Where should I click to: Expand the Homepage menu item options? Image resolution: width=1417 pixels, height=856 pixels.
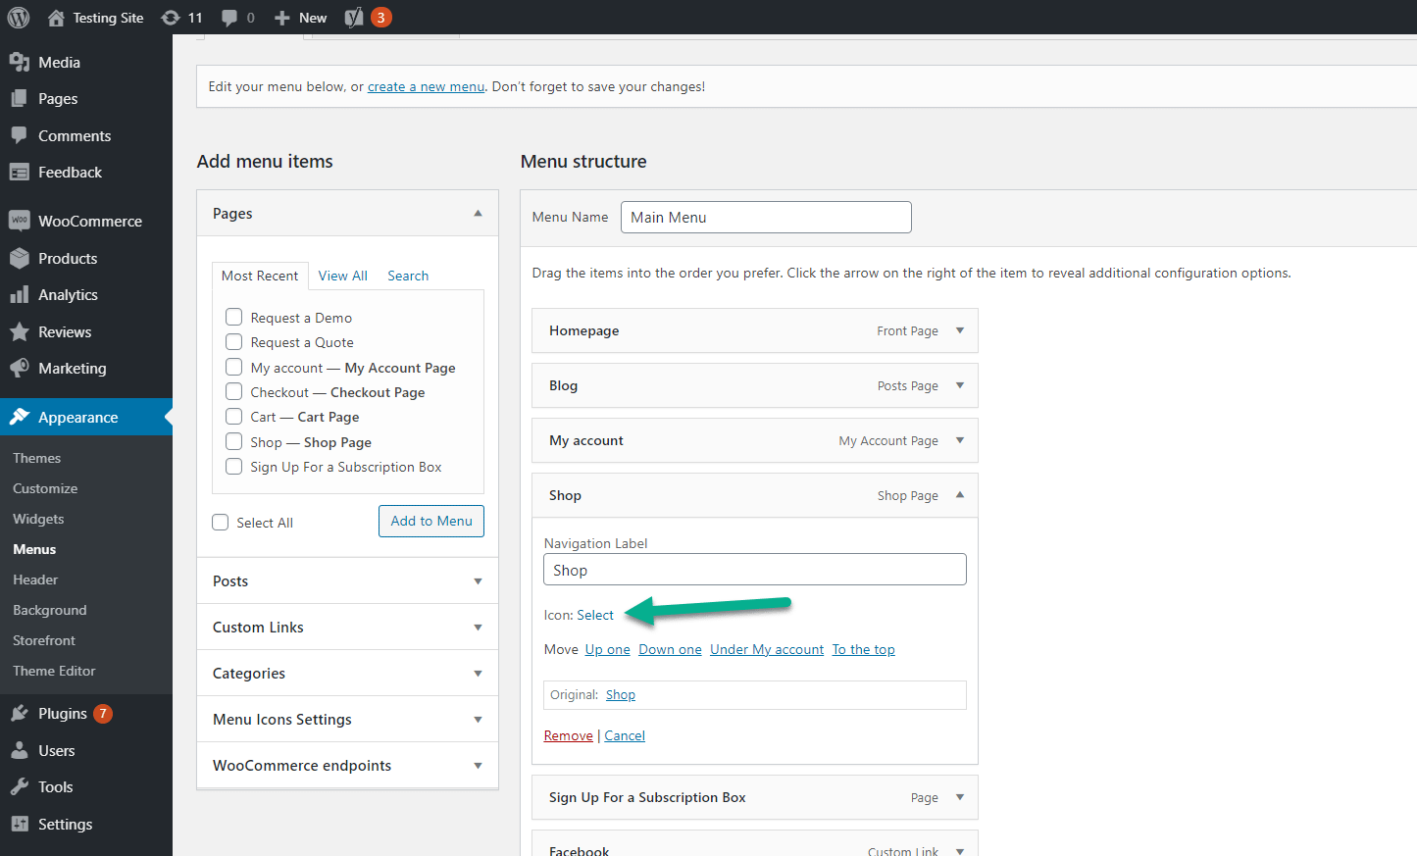[x=959, y=330]
